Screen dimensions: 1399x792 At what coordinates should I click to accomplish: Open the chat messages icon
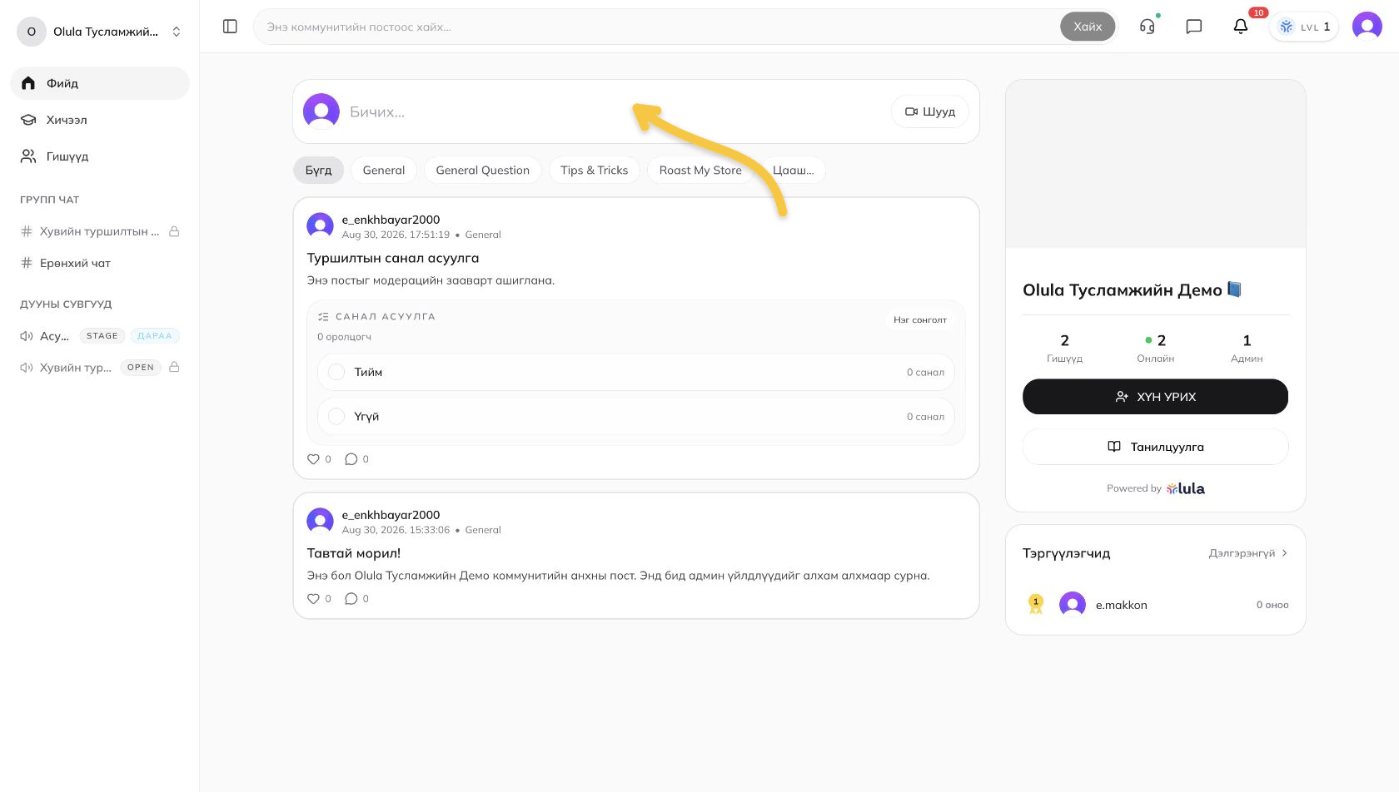(x=1194, y=27)
